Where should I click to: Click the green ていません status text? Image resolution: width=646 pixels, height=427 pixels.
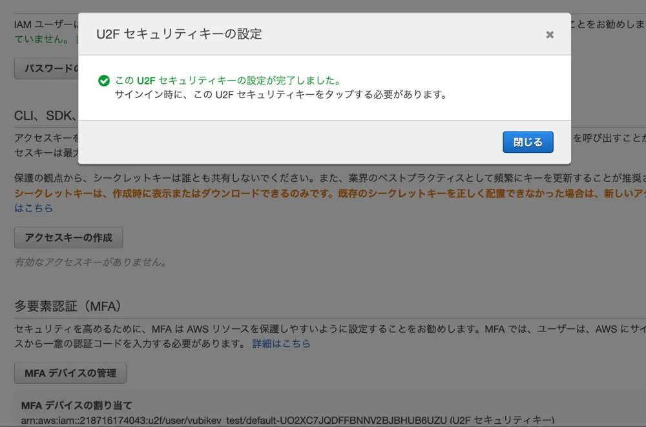[x=41, y=39]
